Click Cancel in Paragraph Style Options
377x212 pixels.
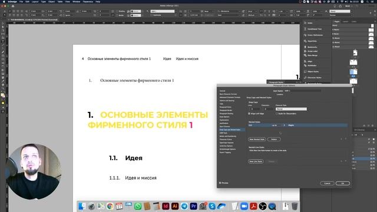(327, 183)
